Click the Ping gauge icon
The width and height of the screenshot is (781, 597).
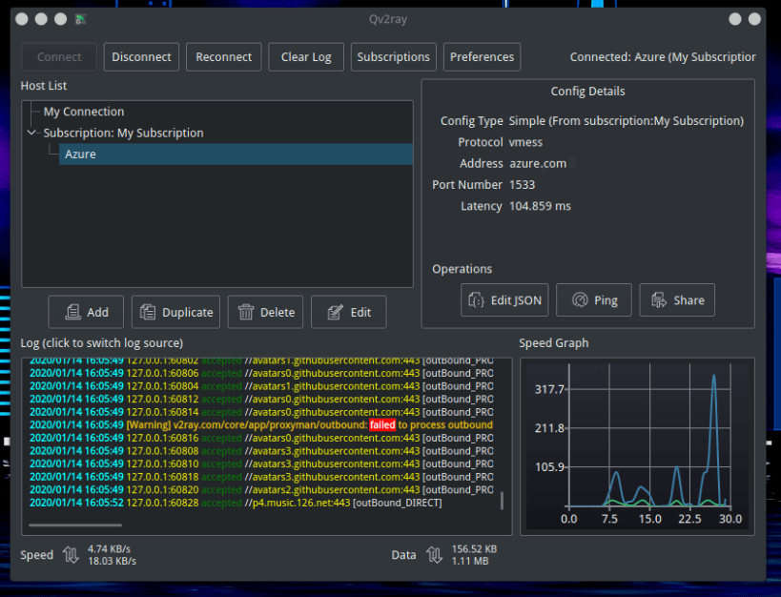pyautogui.click(x=580, y=300)
